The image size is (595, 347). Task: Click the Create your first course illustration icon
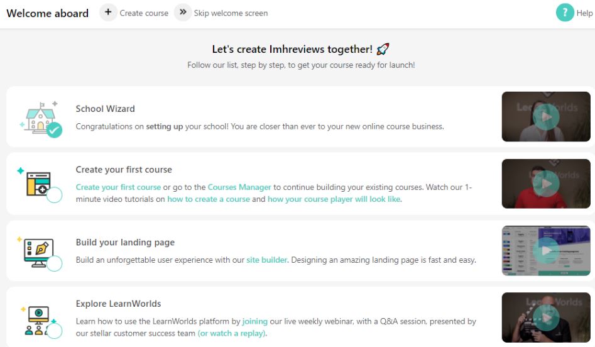click(x=38, y=184)
